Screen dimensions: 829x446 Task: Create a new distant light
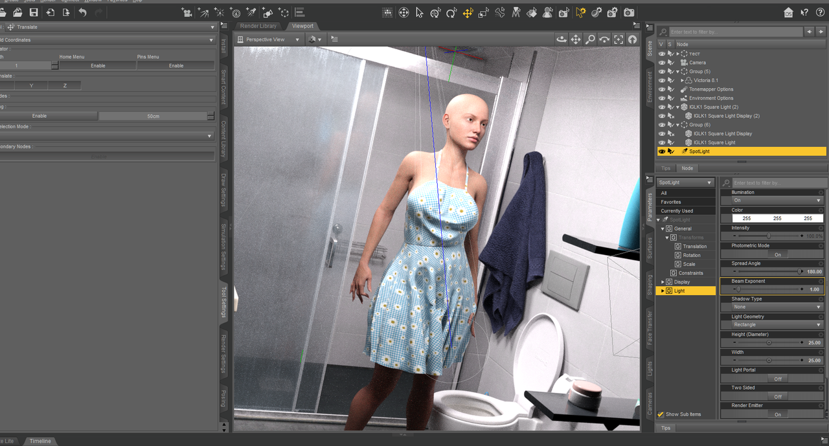pos(203,12)
